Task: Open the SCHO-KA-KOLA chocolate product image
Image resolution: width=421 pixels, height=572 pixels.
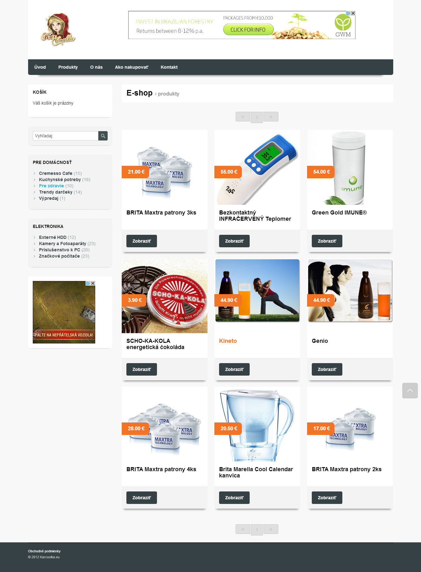Action: (164, 296)
